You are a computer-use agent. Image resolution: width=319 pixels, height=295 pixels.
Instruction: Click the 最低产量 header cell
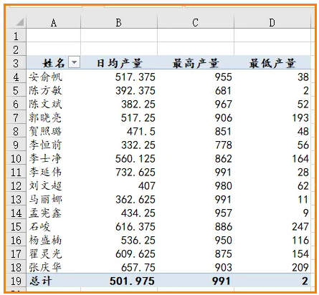[272, 63]
